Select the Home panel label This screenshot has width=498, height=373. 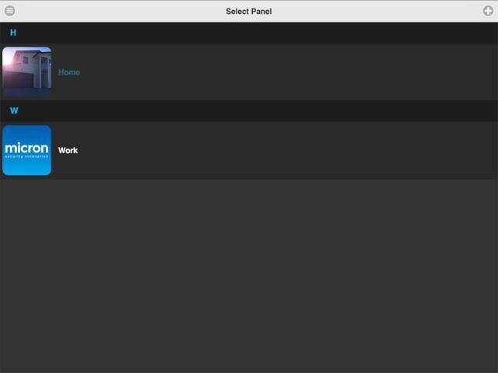click(x=69, y=72)
